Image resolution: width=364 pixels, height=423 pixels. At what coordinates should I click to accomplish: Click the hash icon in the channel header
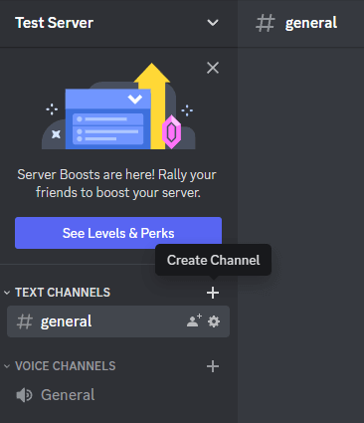tap(266, 23)
